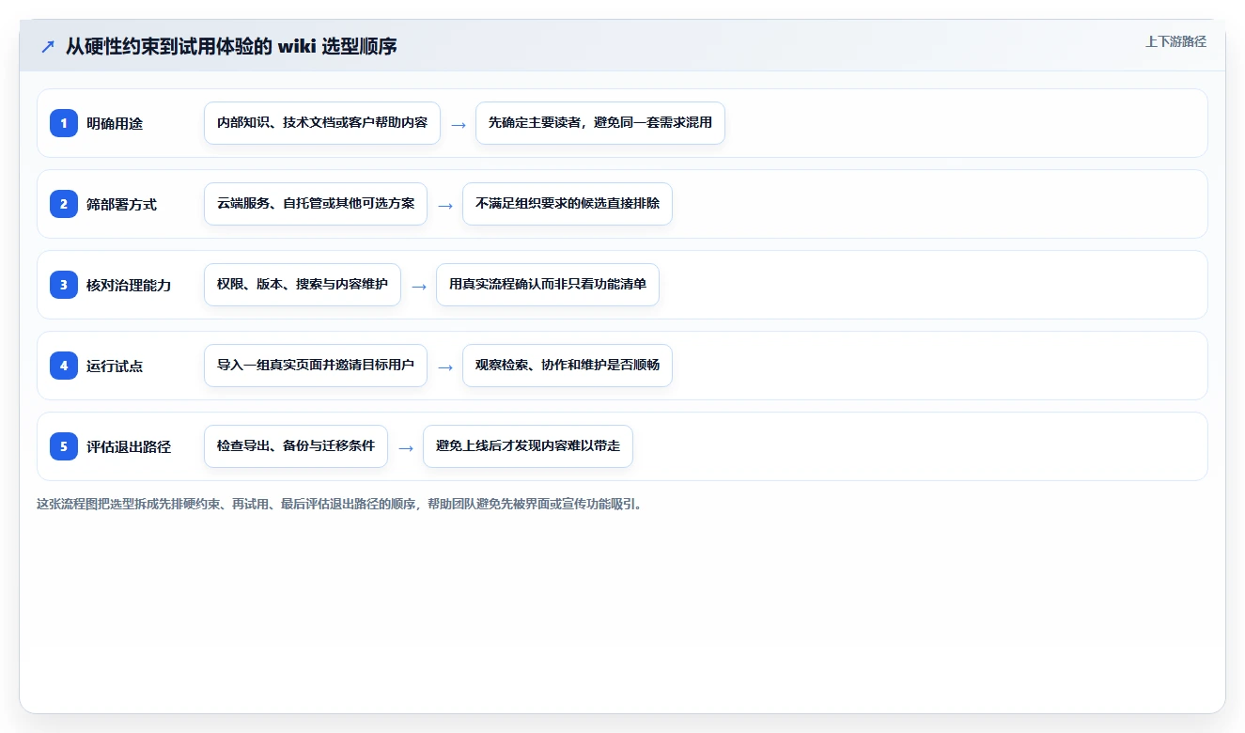Click the 上下游路径 label in the header
This screenshot has height=733, width=1245.
1175,41
